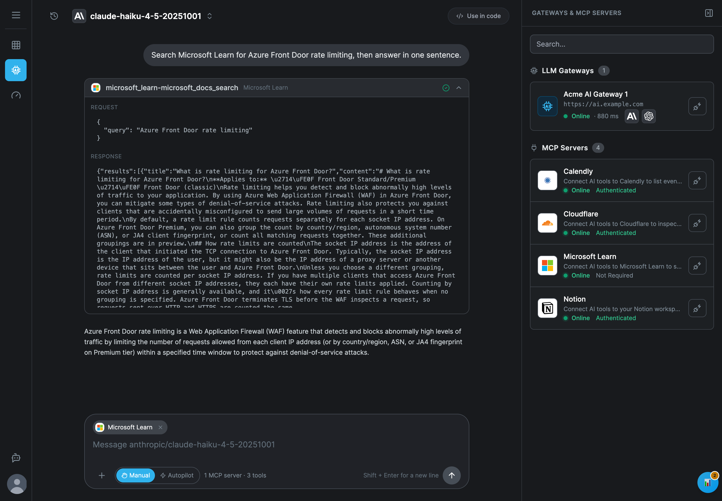Connect the Acme AI Gateway 1 plug button
Viewport: 722px width, 501px height.
click(697, 106)
